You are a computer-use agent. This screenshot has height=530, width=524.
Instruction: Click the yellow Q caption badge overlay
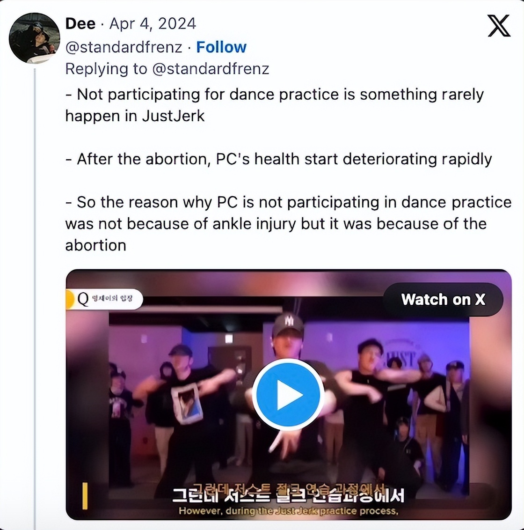tap(104, 299)
